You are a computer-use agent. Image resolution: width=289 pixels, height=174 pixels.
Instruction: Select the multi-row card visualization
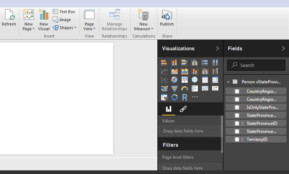(194, 88)
